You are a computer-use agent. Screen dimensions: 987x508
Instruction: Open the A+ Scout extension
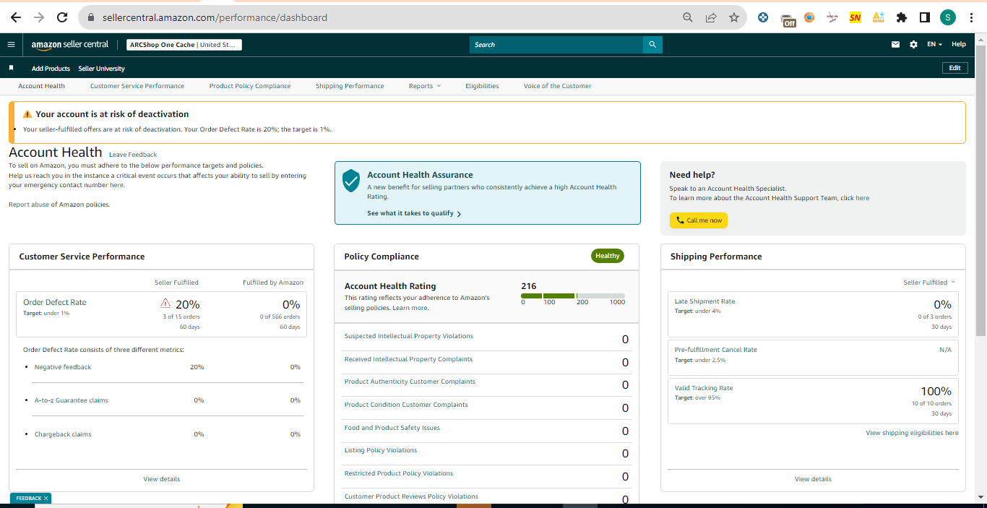coord(879,17)
